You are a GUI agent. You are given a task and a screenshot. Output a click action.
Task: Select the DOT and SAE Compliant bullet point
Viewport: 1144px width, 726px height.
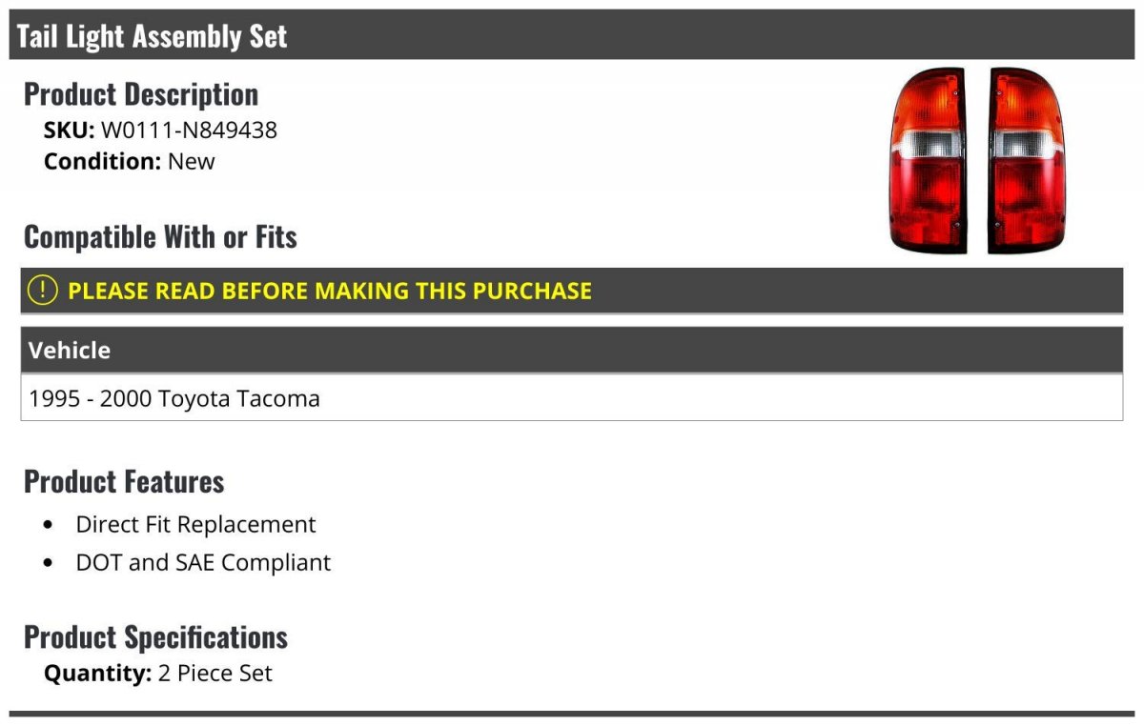point(188,563)
